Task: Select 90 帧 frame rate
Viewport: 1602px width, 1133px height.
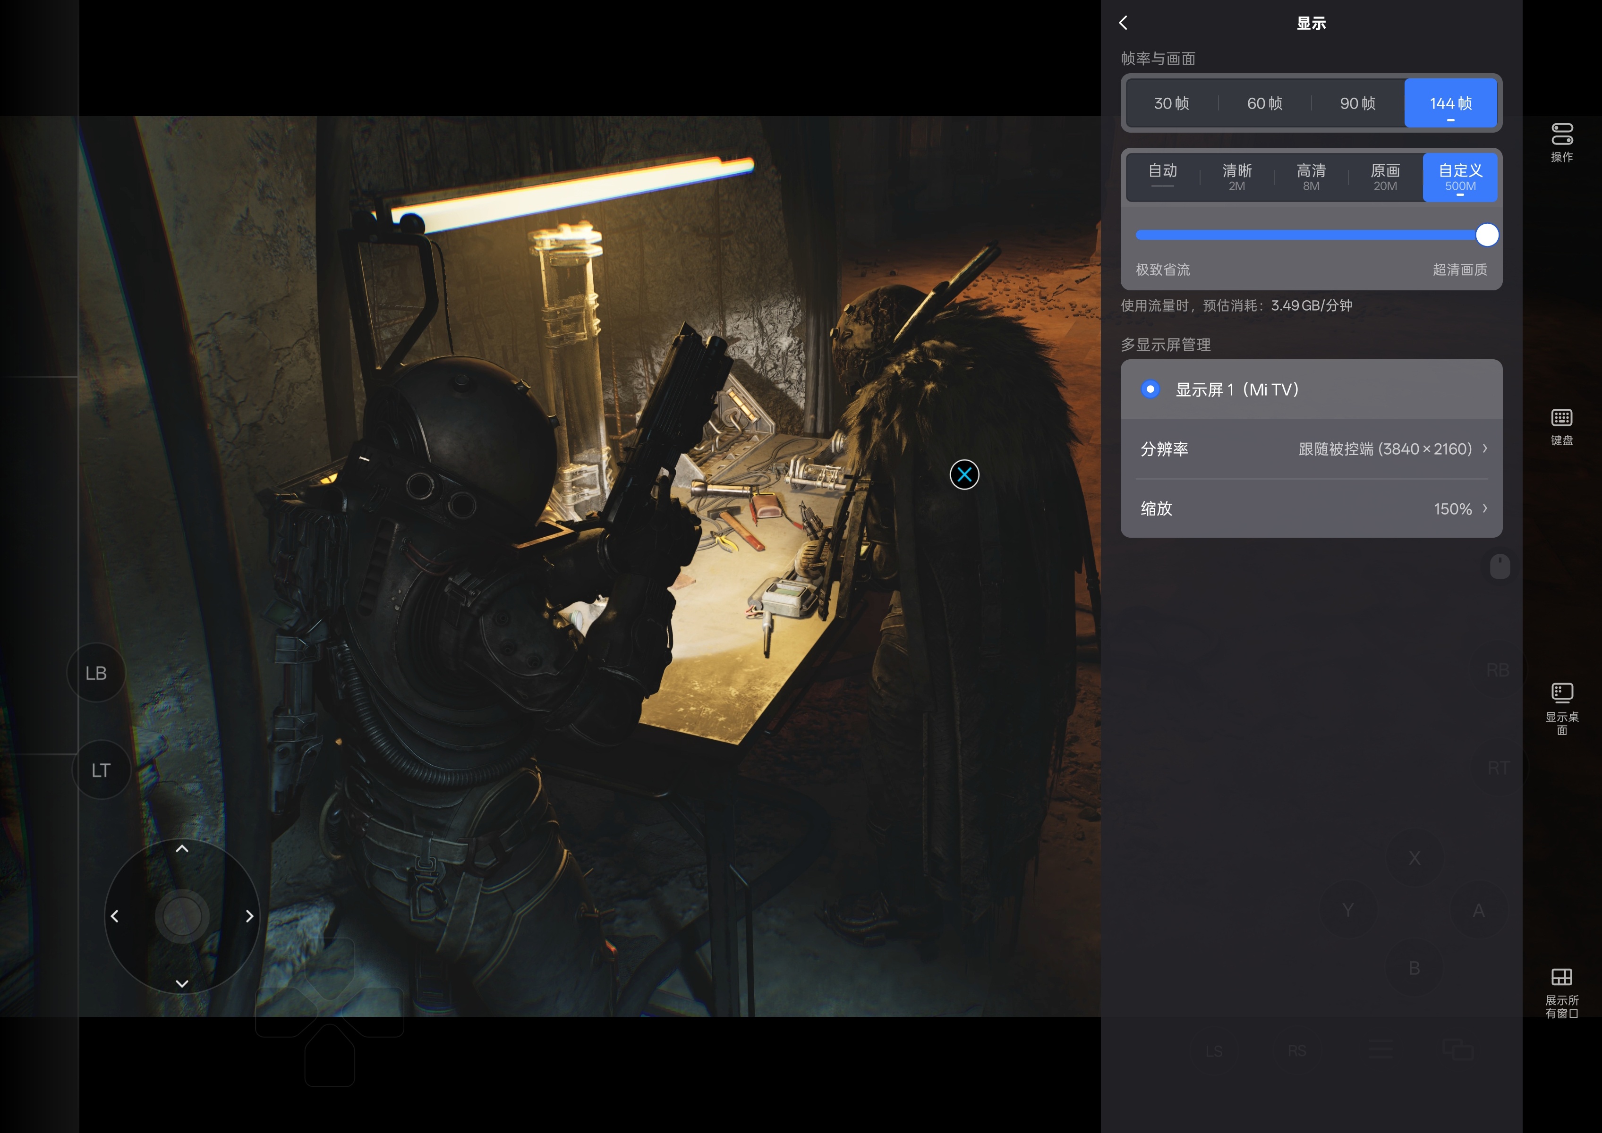Action: pyautogui.click(x=1357, y=103)
